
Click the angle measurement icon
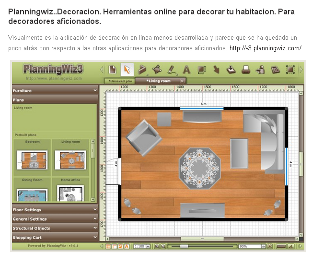pyautogui.click(x=291, y=247)
